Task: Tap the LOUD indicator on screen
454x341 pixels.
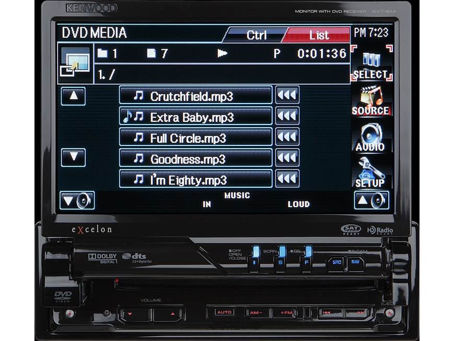Action: click(298, 204)
